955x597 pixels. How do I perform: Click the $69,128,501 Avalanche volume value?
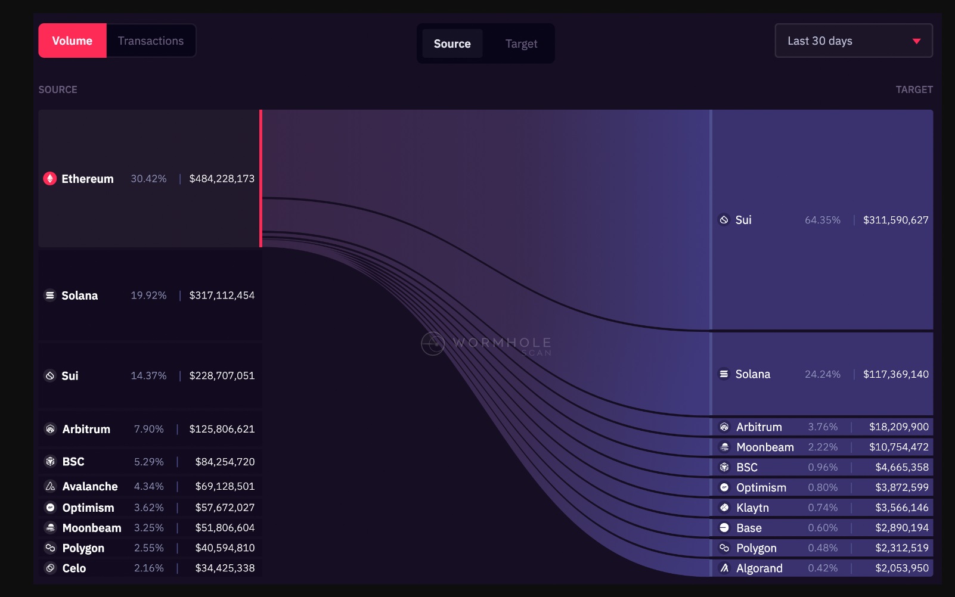click(225, 487)
